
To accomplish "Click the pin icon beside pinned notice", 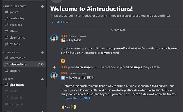I will (x=54, y=67).
